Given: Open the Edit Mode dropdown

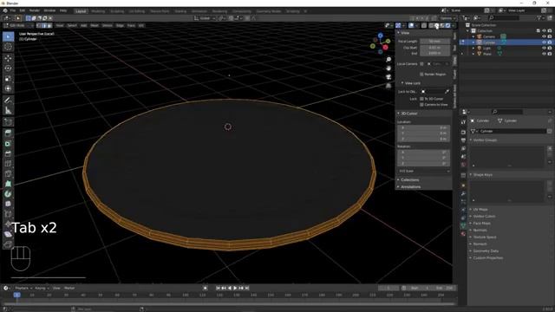Looking at the screenshot, I should [18, 25].
